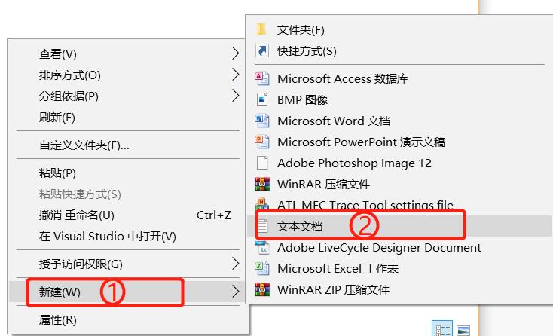Select 刷新(E) from the context menu

[57, 118]
